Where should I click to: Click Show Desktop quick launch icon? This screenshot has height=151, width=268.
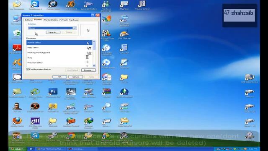click(31, 149)
